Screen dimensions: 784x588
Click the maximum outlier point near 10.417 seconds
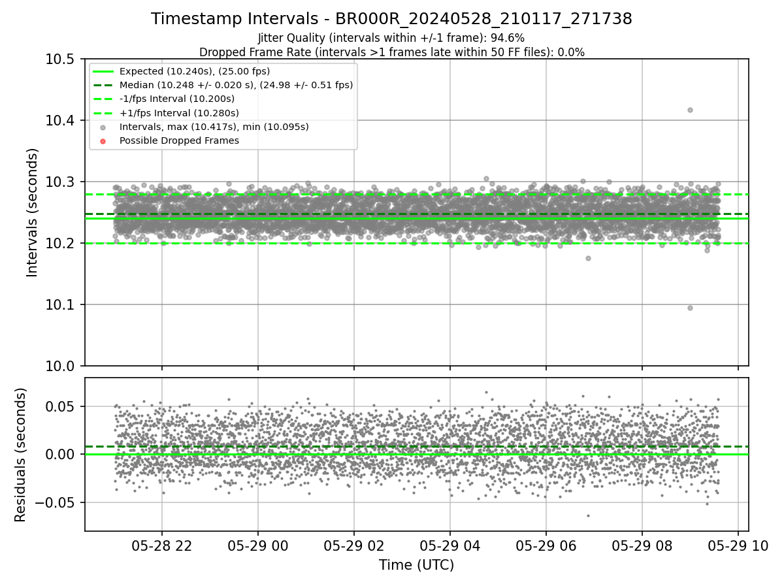tap(690, 110)
